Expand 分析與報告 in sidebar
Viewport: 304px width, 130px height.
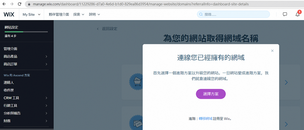pos(26,113)
